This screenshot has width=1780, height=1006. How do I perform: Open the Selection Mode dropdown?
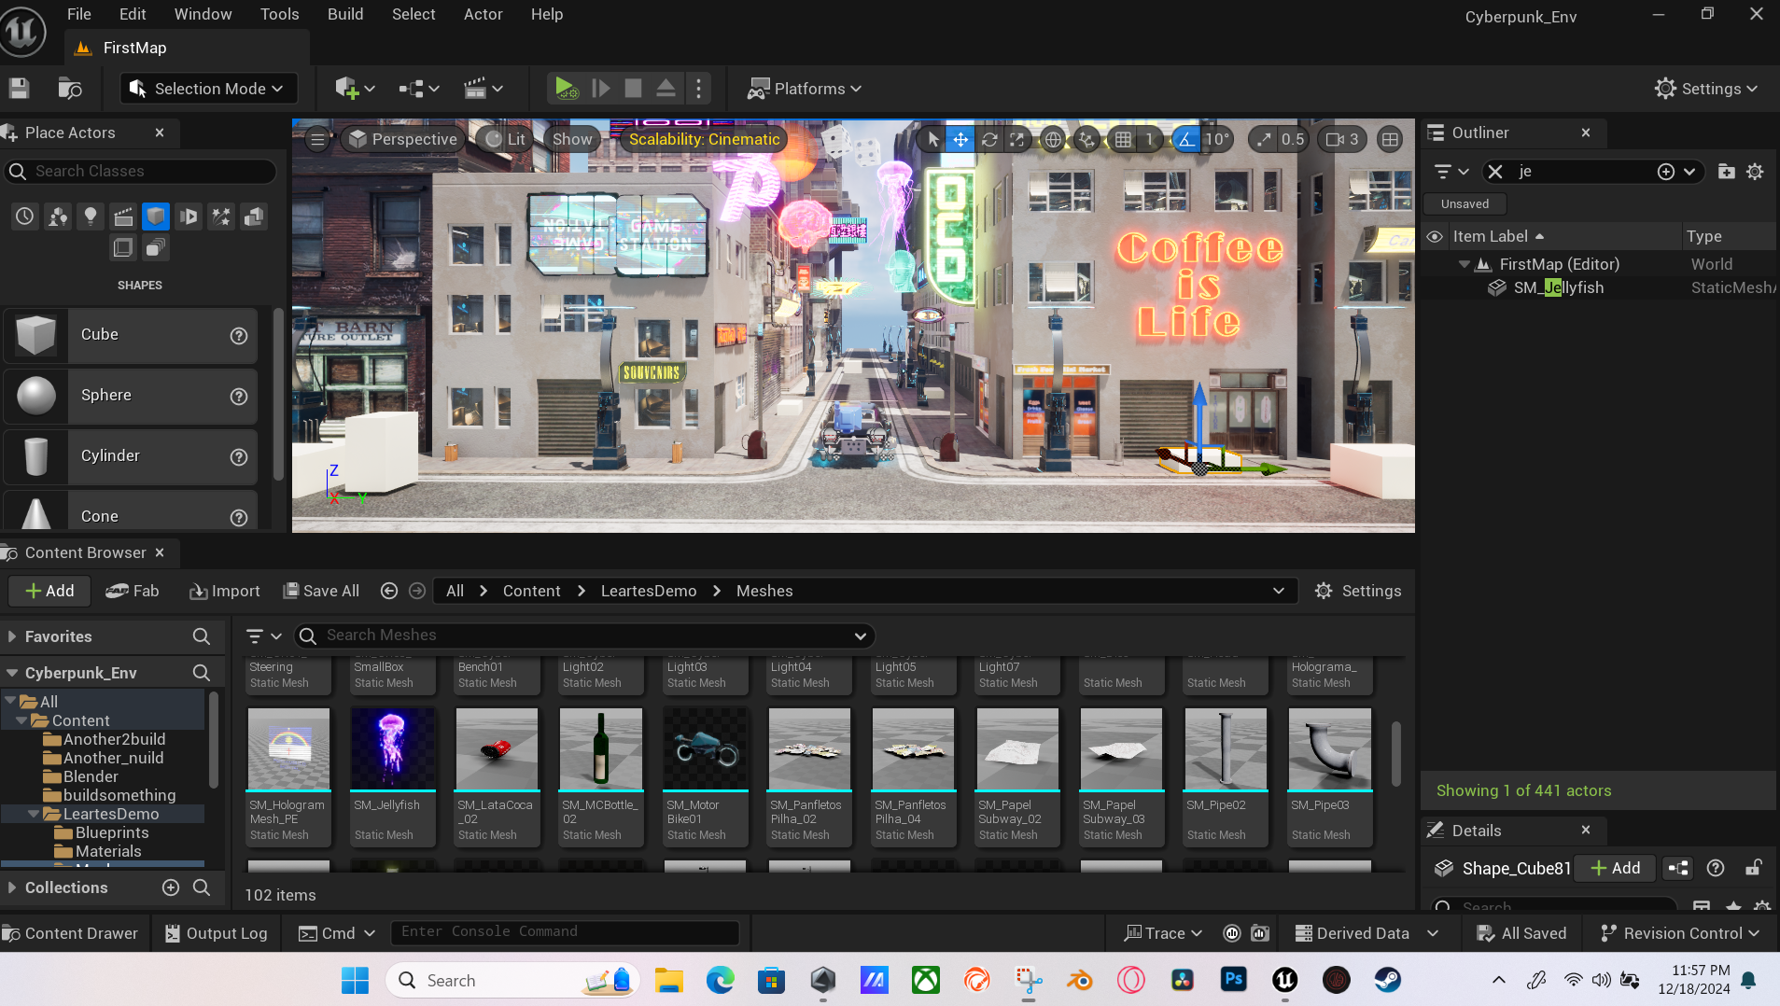pyautogui.click(x=209, y=89)
